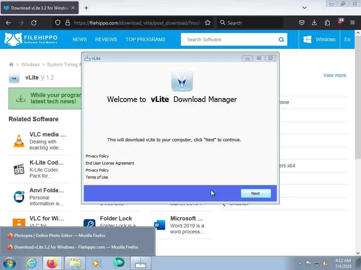361x270 pixels.
Task: Open End User License Agreement link
Action: [110, 163]
